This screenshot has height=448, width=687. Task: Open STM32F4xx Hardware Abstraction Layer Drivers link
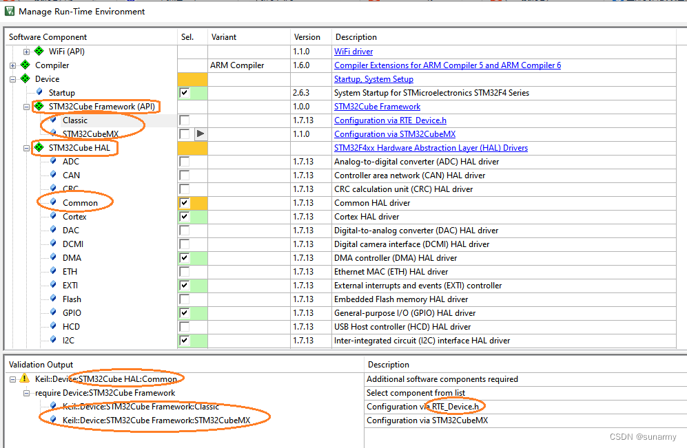[431, 148]
